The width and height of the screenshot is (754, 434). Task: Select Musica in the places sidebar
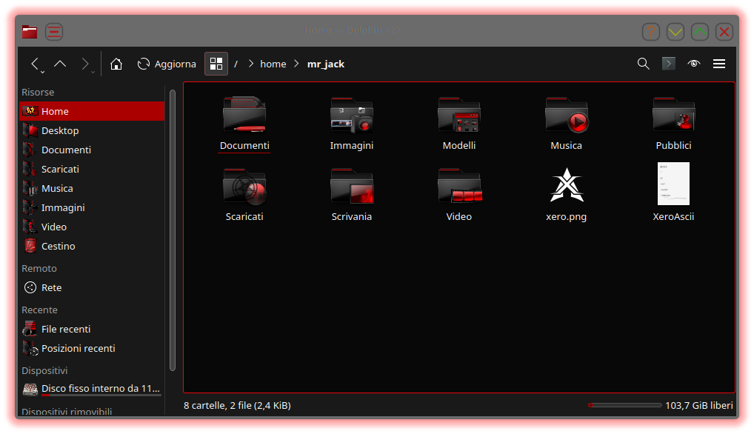[92, 188]
